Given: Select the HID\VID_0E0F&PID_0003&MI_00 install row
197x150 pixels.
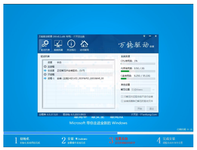Looking at the screenshot, I should 79,78.
